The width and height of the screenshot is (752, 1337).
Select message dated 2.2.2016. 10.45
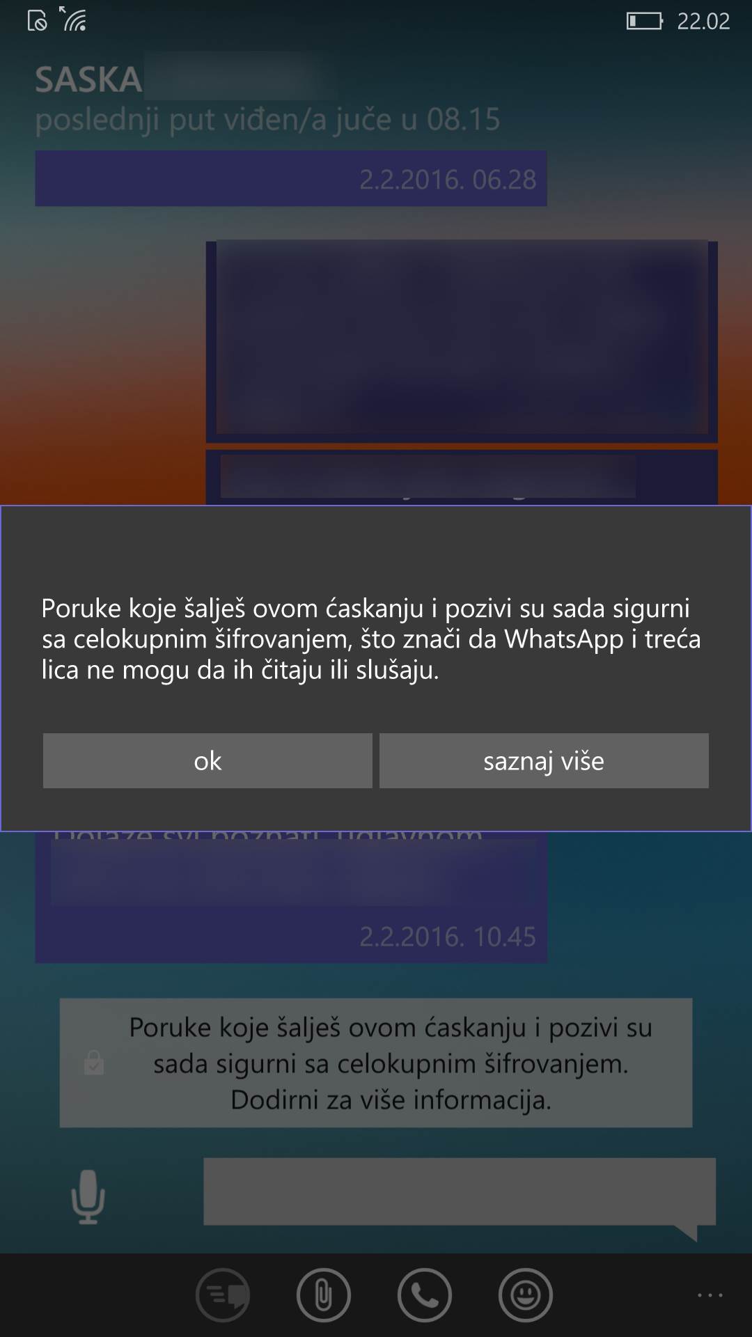click(x=291, y=898)
